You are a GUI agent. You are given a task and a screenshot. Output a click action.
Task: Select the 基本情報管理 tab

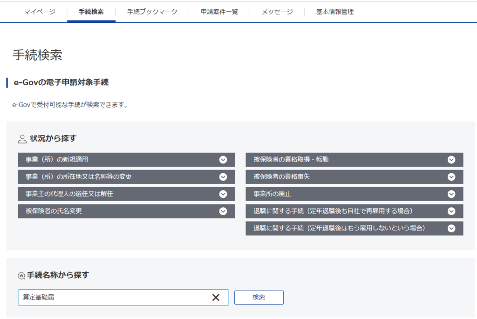click(x=334, y=12)
